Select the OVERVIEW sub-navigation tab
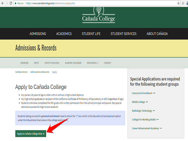This screenshot has height=141, width=188. tap(24, 63)
